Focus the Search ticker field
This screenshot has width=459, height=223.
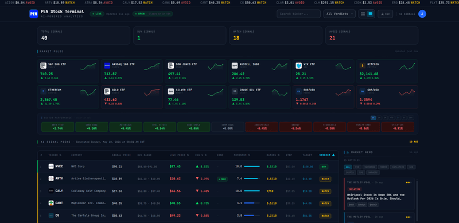298,14
